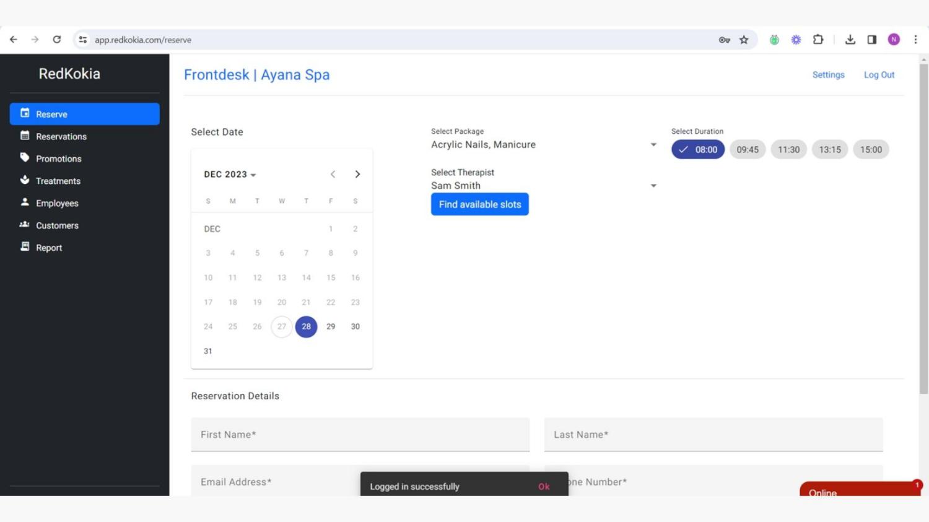Viewport: 929px width, 522px height.
Task: Click the Employees person icon
Action: point(25,202)
